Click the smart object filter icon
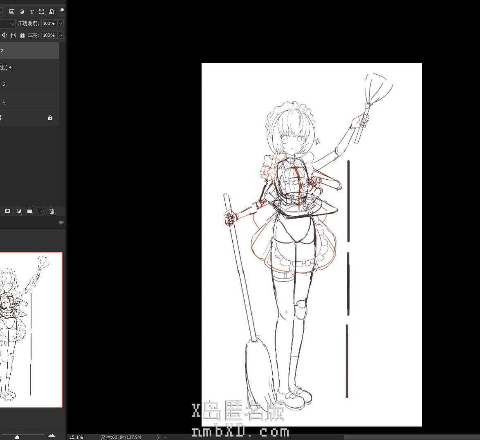This screenshot has height=440, width=480. pyautogui.click(x=52, y=11)
